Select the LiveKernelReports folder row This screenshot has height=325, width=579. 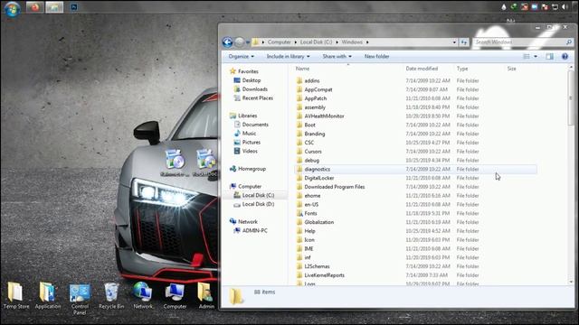click(415, 275)
